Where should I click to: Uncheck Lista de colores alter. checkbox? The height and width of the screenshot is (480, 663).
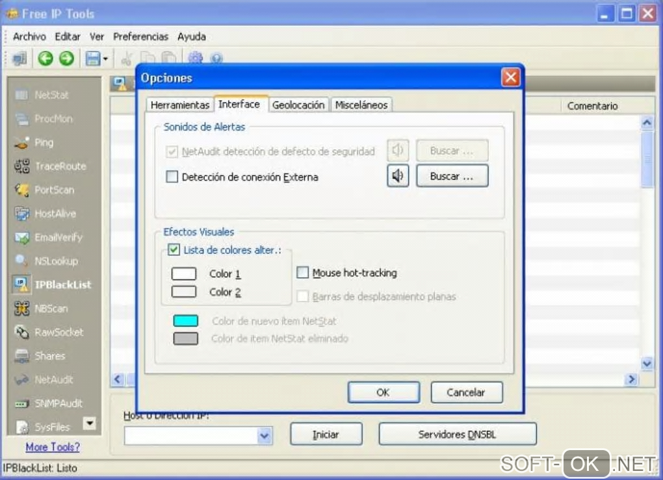174,249
